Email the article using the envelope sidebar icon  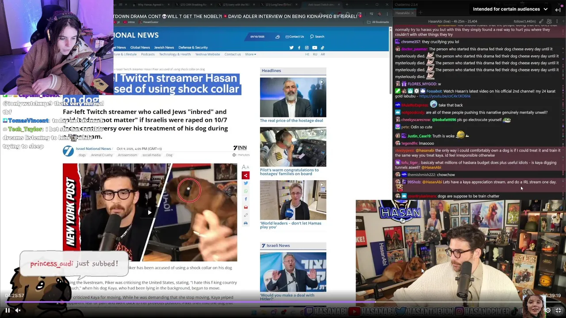click(x=245, y=207)
